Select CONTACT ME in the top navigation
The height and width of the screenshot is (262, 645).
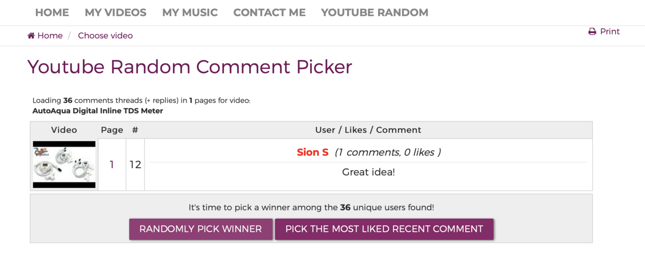[x=269, y=13]
